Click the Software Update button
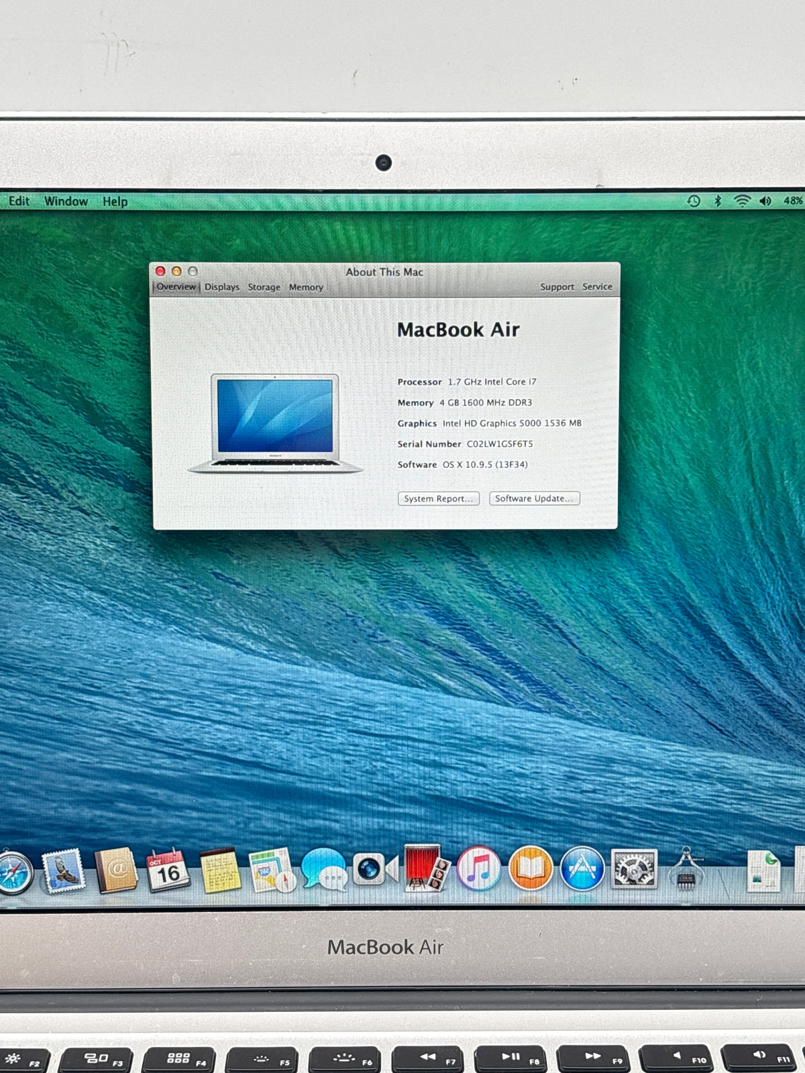 (x=535, y=498)
